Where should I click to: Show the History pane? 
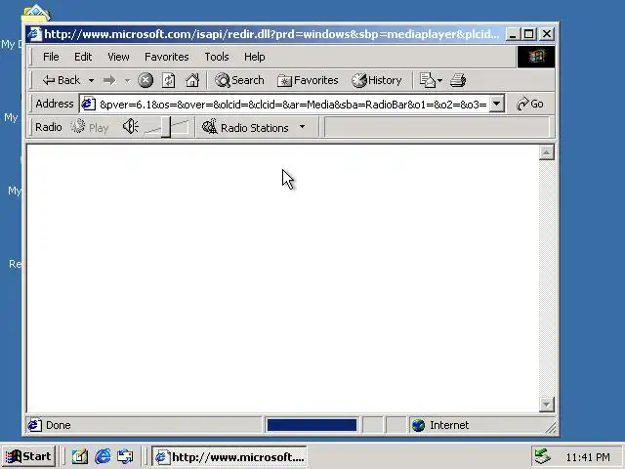(377, 80)
